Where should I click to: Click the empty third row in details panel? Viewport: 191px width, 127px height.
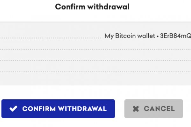tap(95, 55)
